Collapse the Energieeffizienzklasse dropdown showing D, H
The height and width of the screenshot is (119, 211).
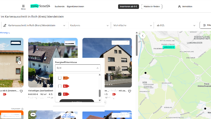[97, 68]
